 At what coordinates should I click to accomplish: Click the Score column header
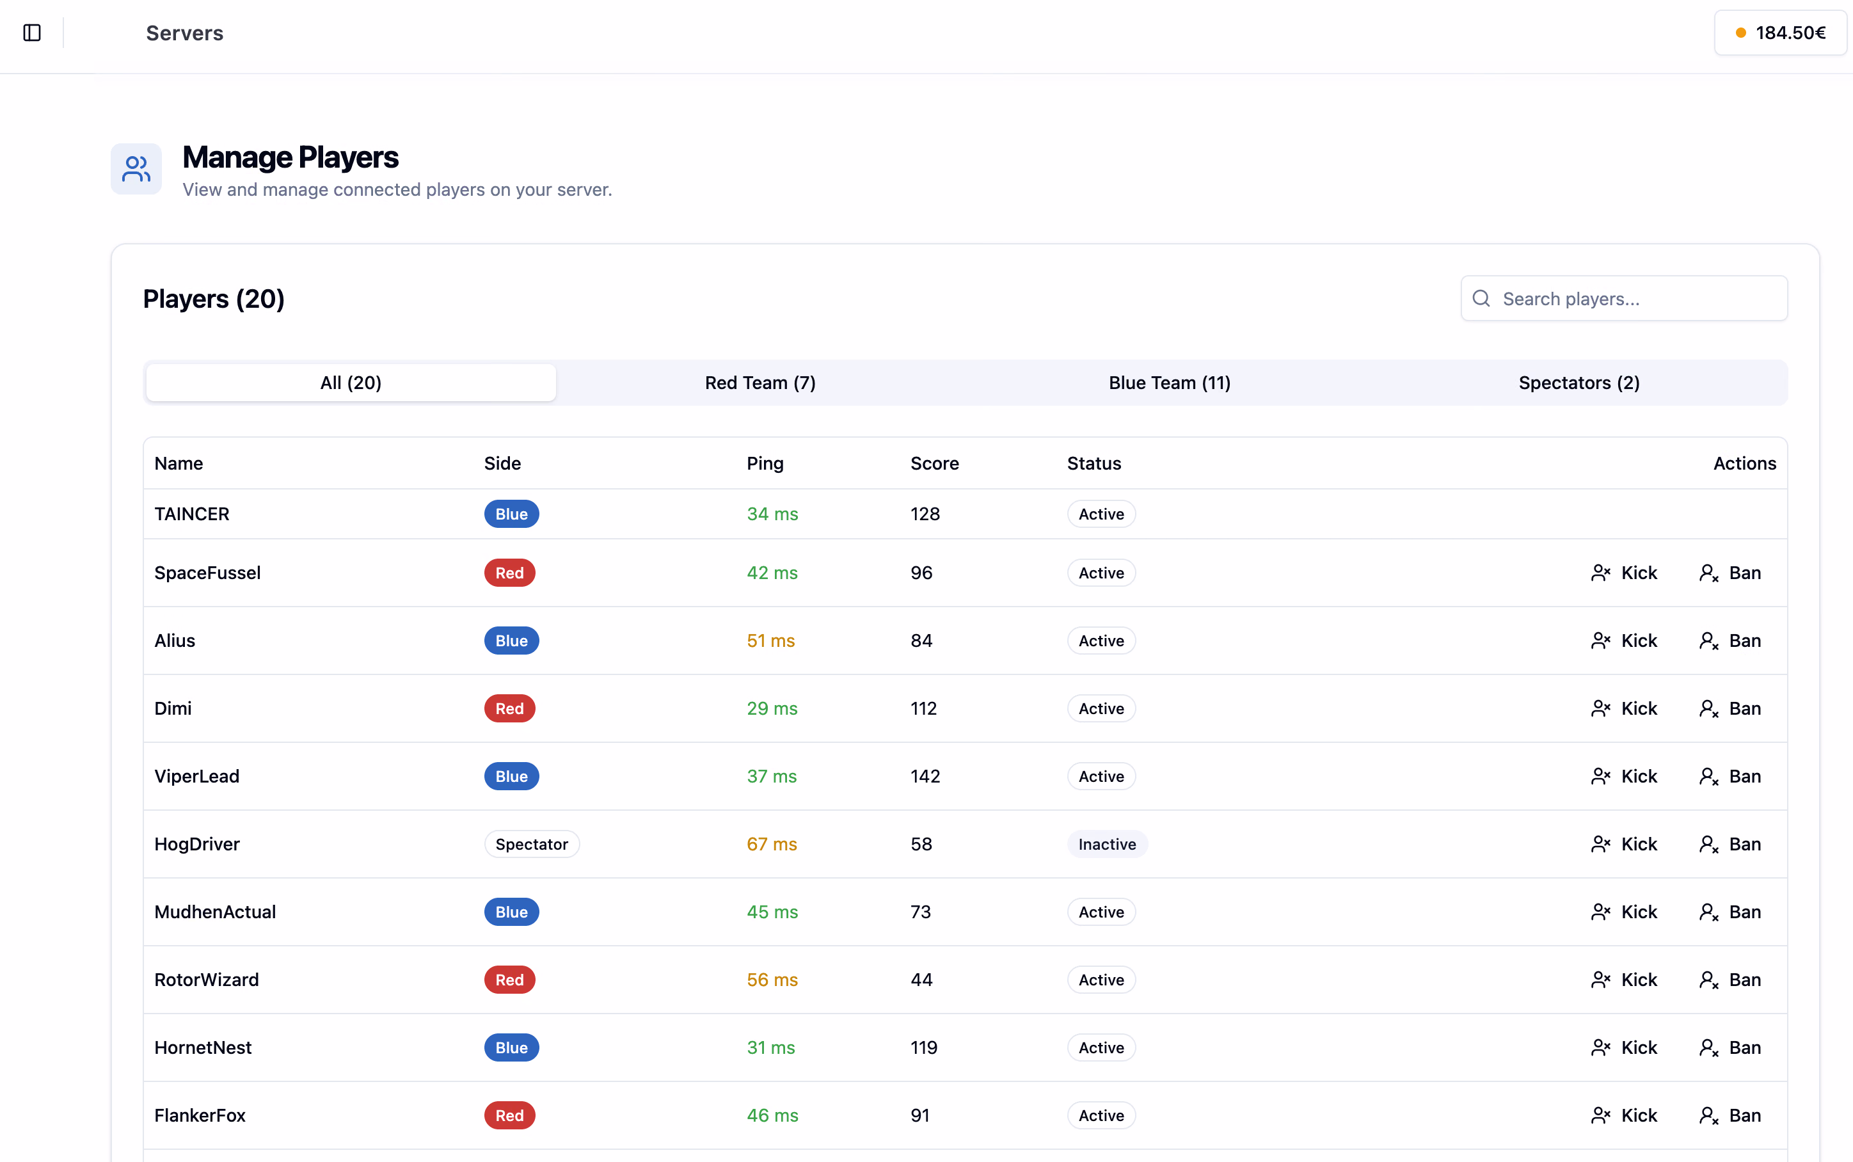pos(934,463)
